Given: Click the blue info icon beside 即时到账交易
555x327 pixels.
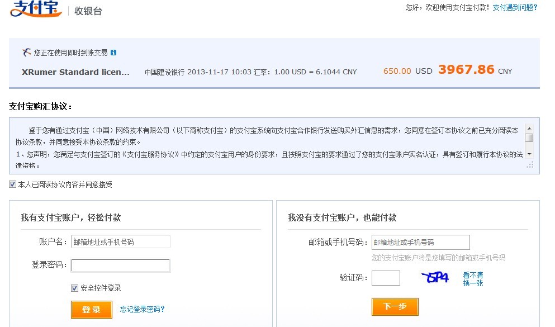Looking at the screenshot, I should click(113, 53).
